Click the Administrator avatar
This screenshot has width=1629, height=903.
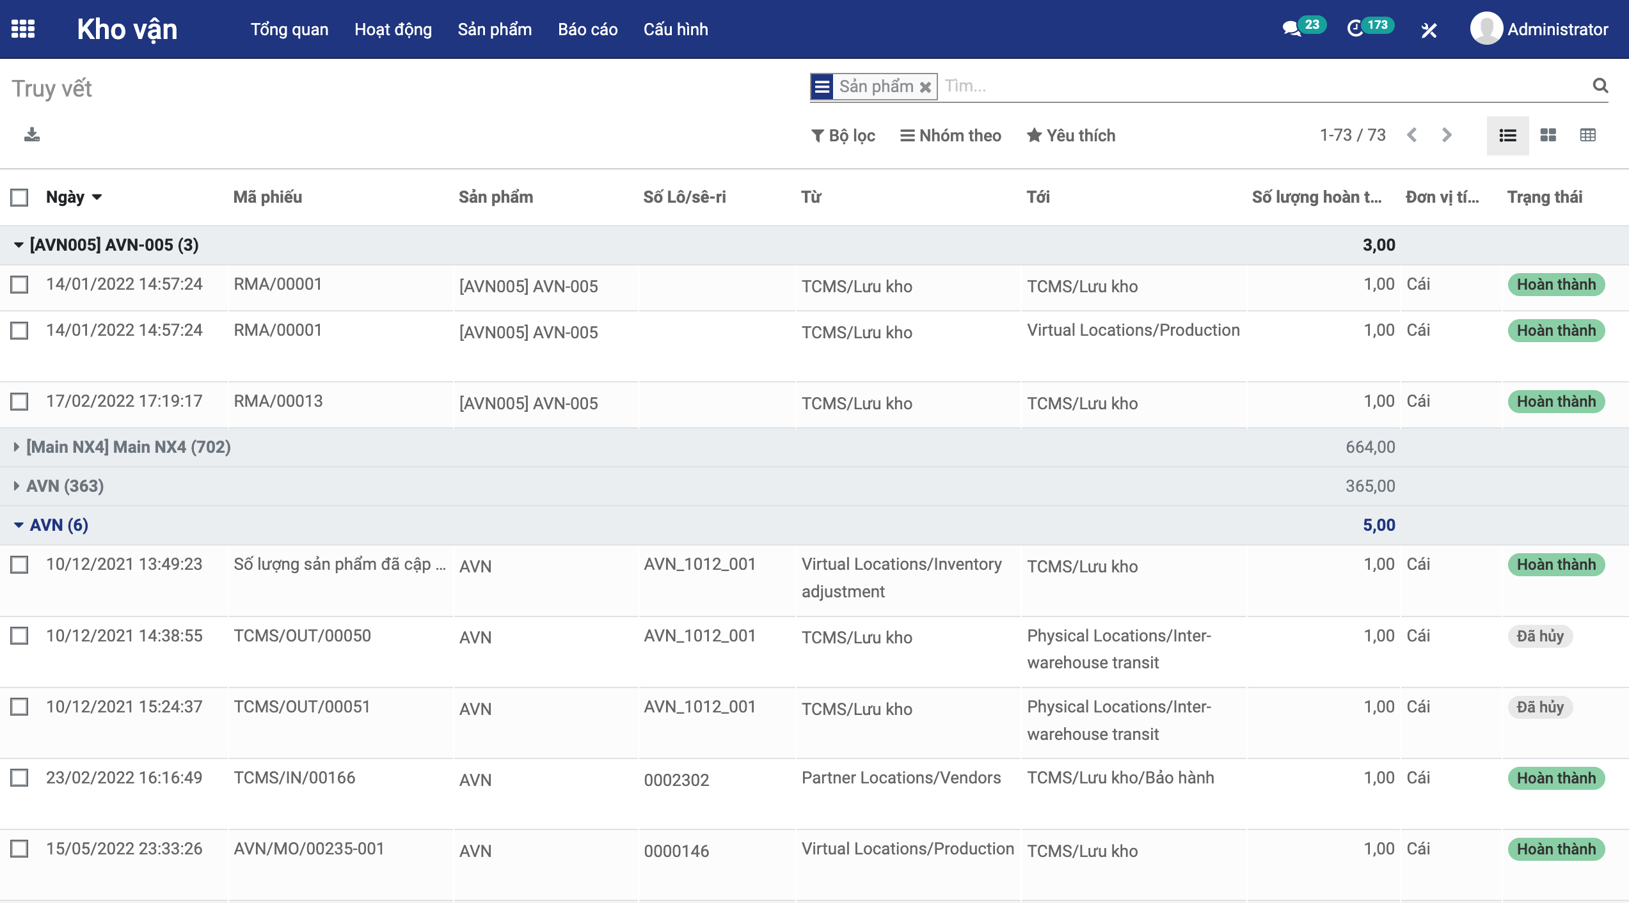tap(1486, 29)
